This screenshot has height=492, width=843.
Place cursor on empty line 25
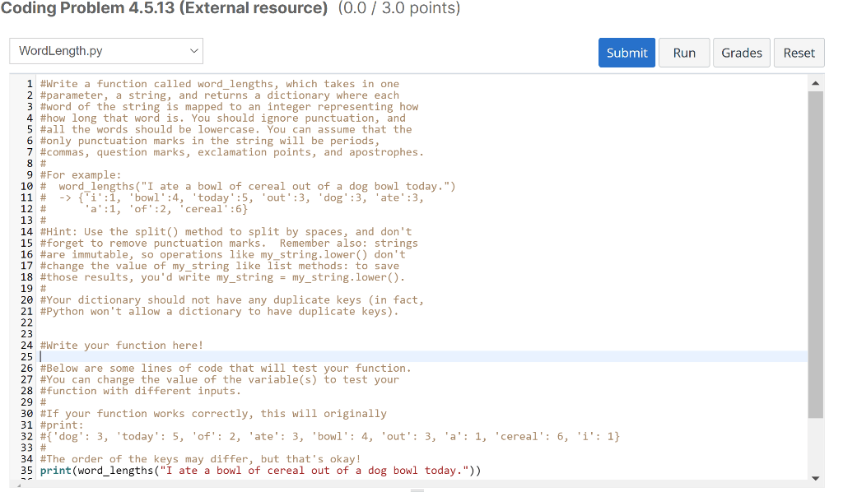(422, 356)
